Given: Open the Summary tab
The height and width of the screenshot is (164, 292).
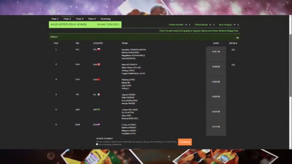Looking at the screenshot, I should (x=106, y=19).
